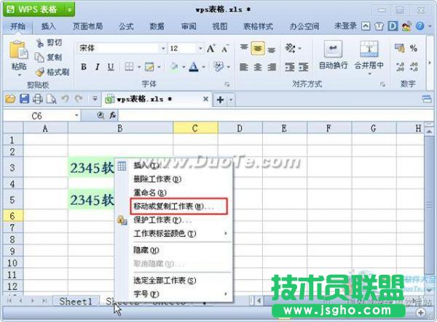Open the Name Box C6 dropdown
Screen dimensions: 437x322
point(76,116)
